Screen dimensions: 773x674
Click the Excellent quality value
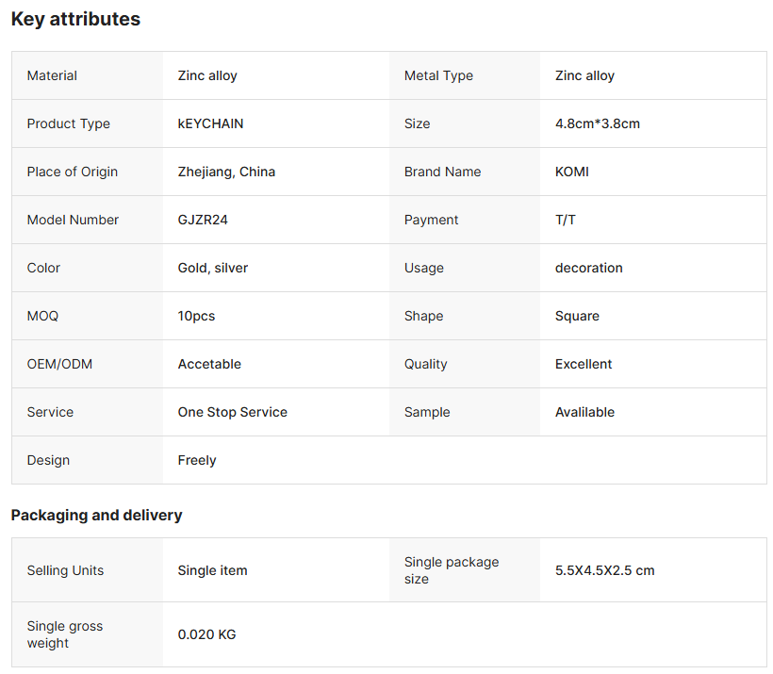coord(584,365)
